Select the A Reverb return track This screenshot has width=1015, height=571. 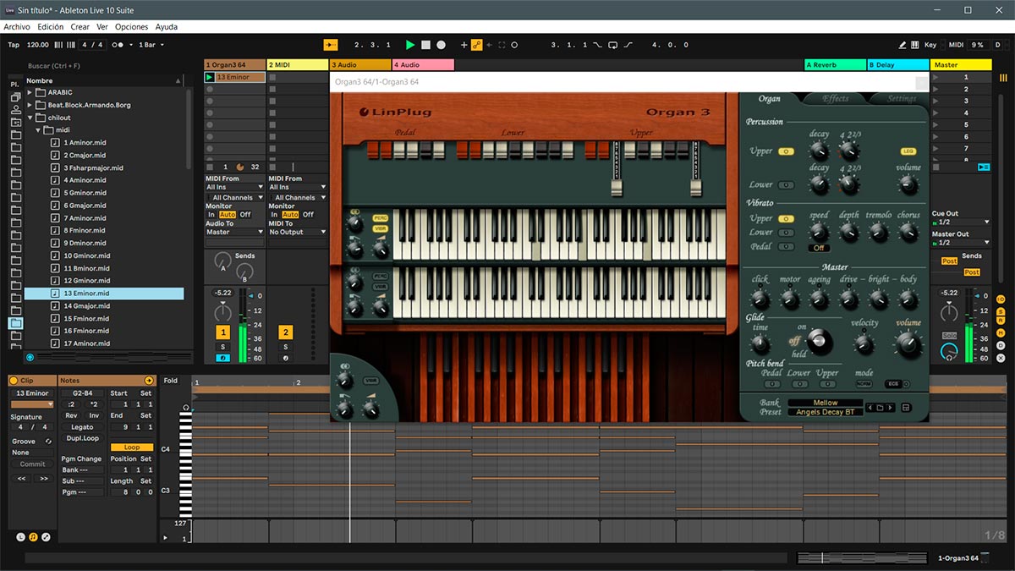(835, 64)
